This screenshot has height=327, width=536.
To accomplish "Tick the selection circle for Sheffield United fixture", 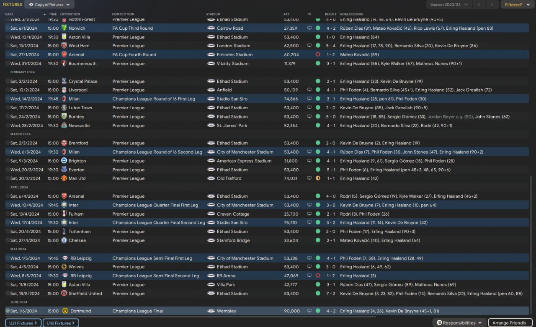I will point(8,294).
